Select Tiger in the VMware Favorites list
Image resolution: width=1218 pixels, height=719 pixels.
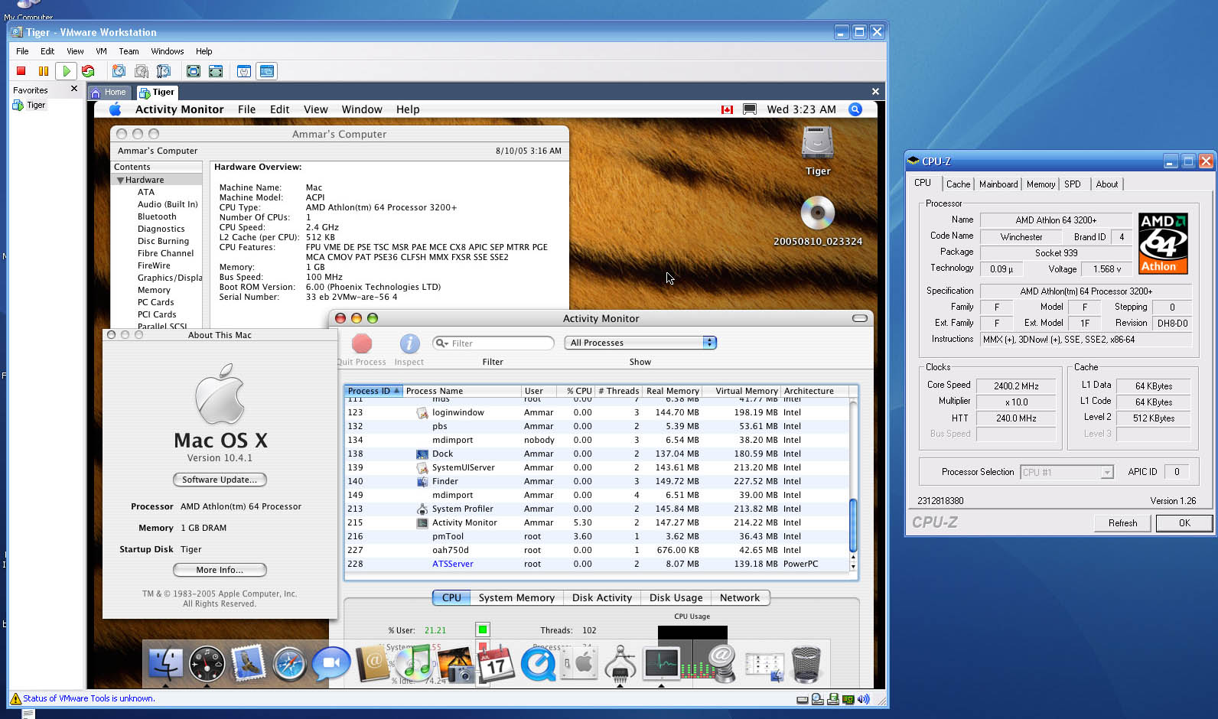click(x=30, y=106)
